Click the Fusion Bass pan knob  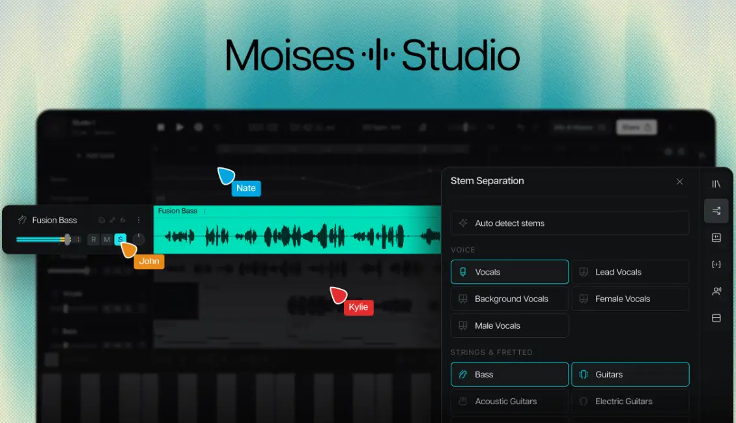click(x=139, y=239)
